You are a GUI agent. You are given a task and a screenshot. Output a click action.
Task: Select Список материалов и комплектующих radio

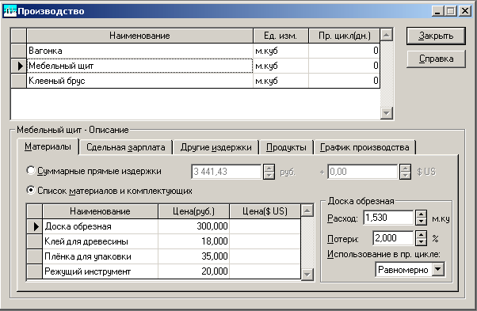tap(30, 191)
